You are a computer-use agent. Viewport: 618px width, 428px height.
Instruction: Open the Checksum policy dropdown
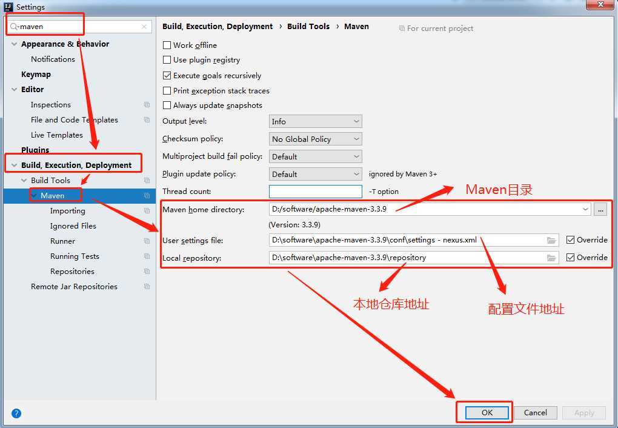315,139
